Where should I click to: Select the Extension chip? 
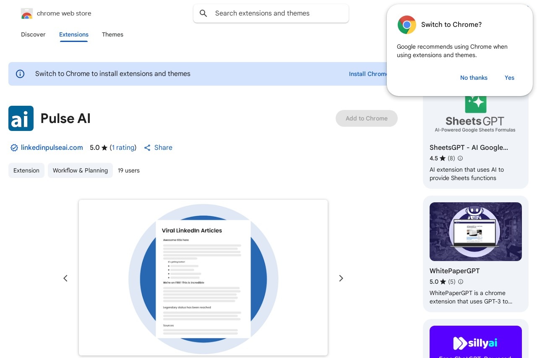coord(26,170)
